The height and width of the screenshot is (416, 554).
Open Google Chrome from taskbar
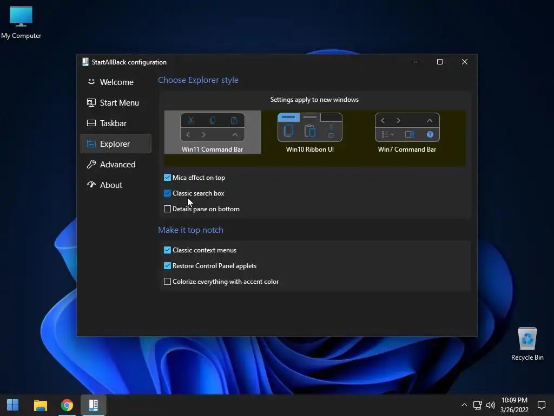[67, 405]
